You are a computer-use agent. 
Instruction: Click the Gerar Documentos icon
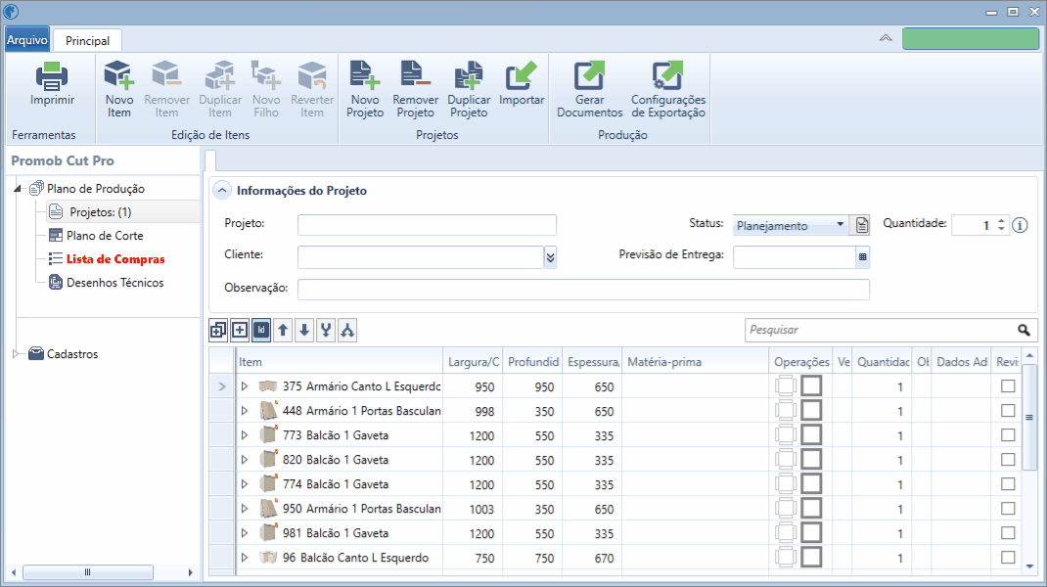pyautogui.click(x=589, y=74)
